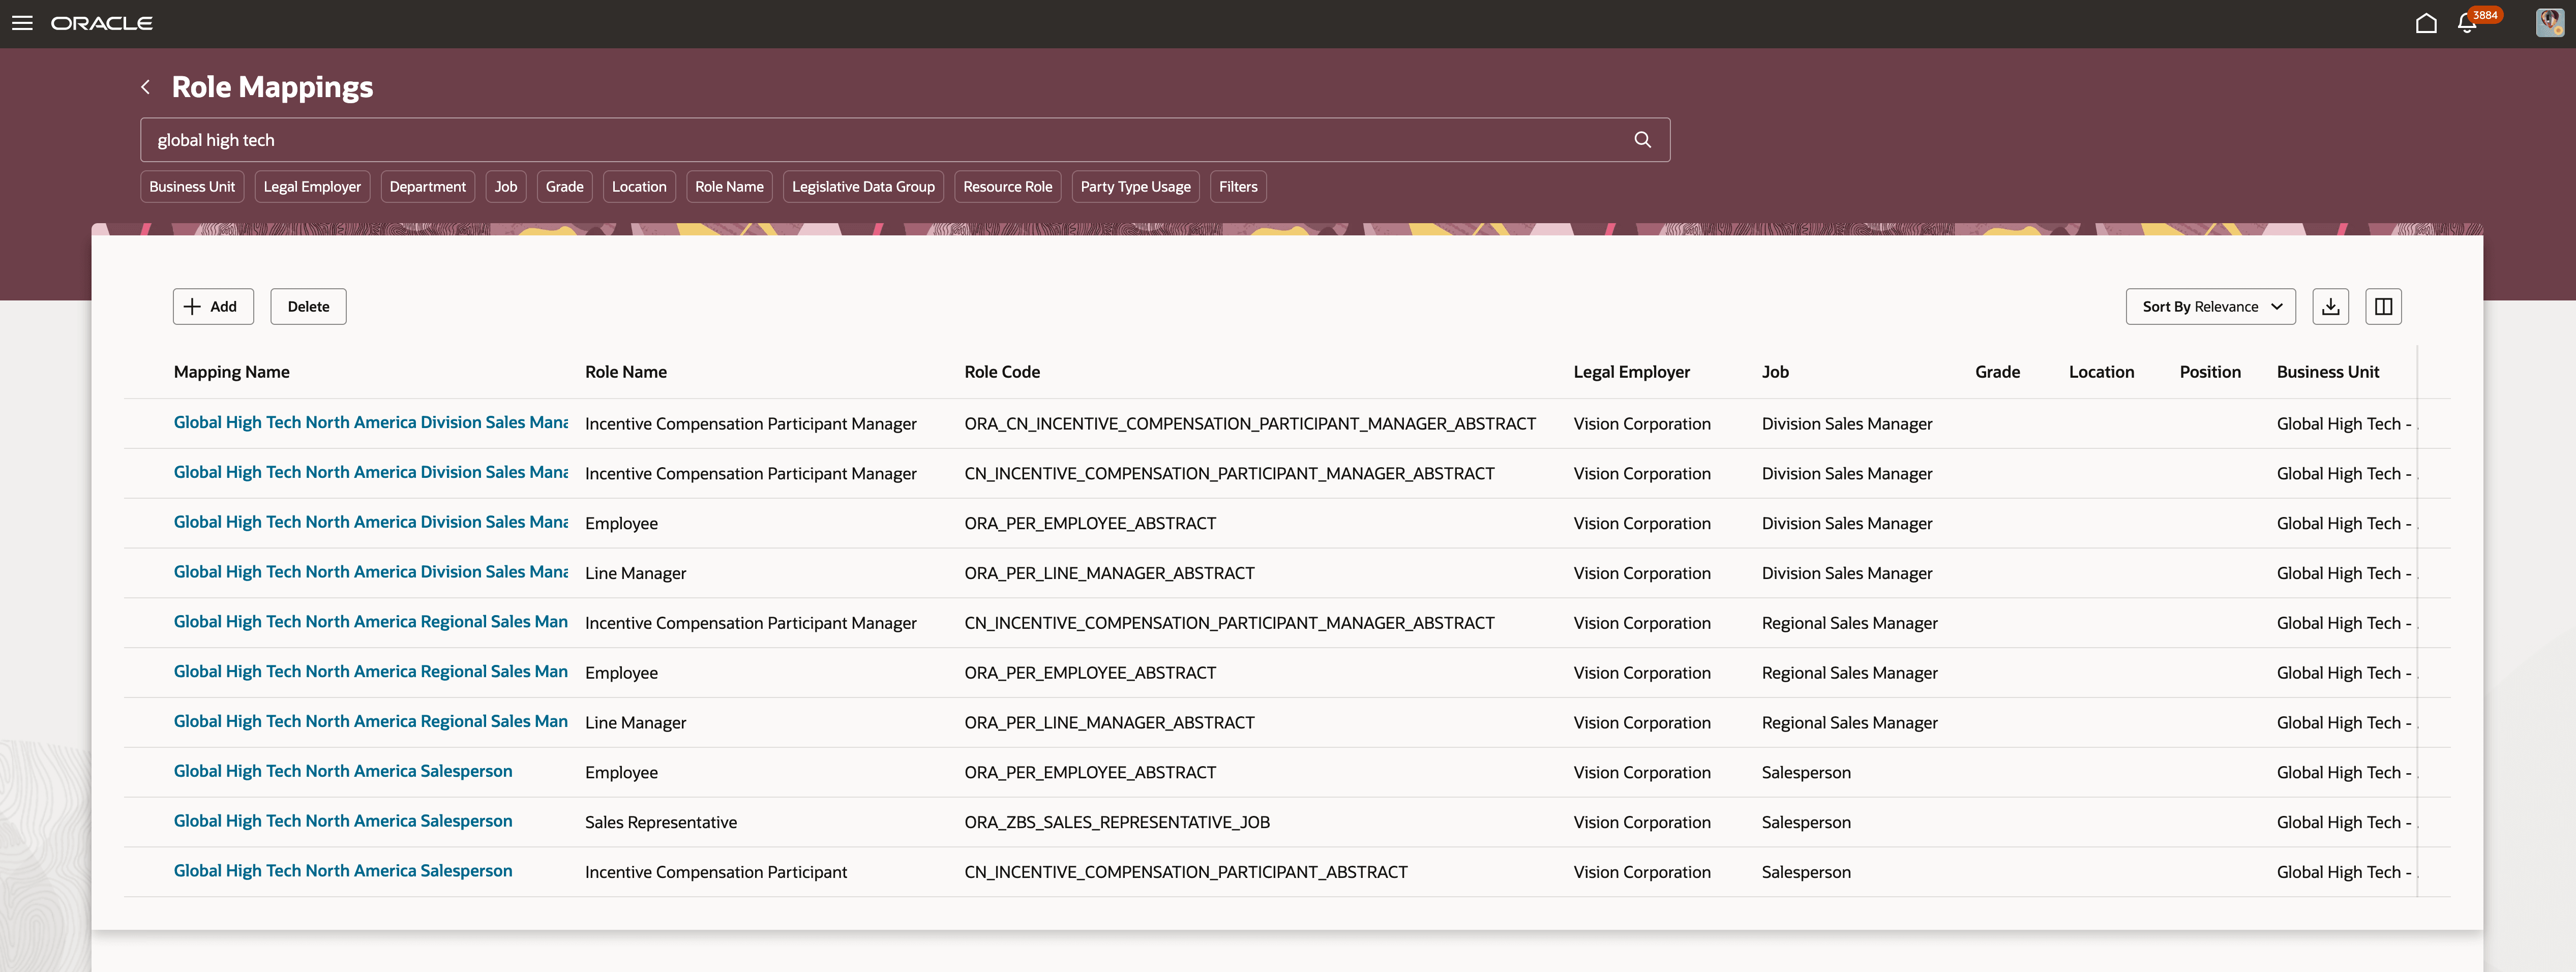Click inside the global high tech search field
The height and width of the screenshot is (972, 2576).
tap(700, 139)
